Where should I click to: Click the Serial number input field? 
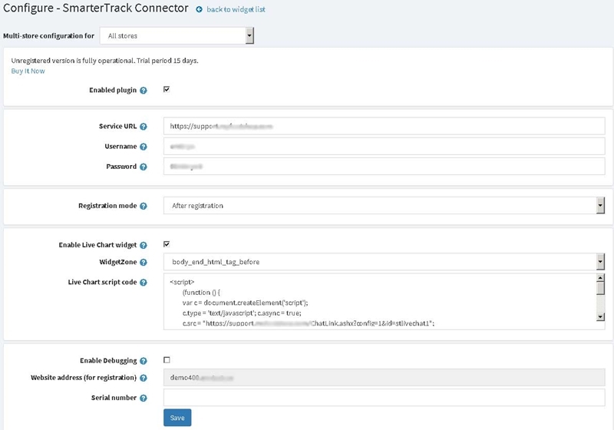coord(384,398)
